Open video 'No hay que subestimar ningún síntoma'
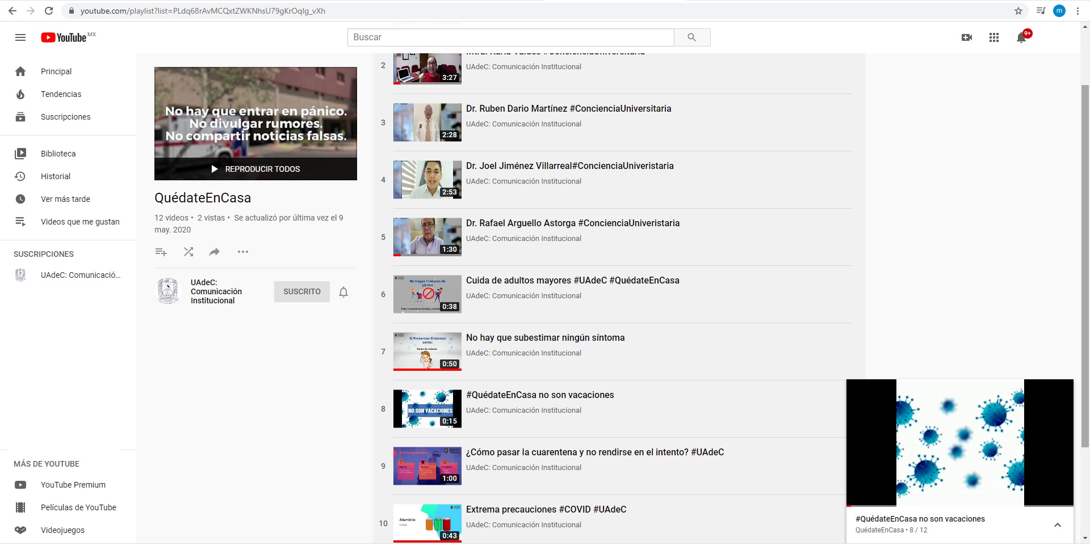 tap(545, 338)
